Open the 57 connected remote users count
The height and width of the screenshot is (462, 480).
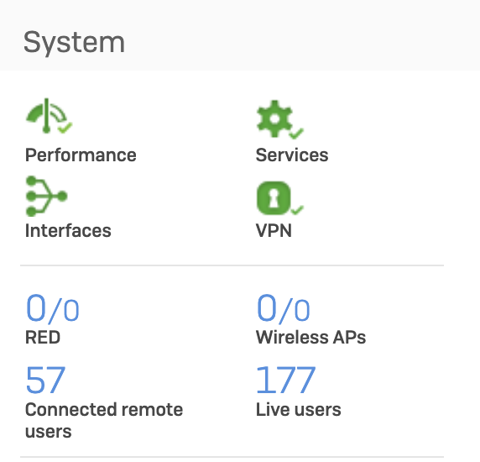coord(46,380)
